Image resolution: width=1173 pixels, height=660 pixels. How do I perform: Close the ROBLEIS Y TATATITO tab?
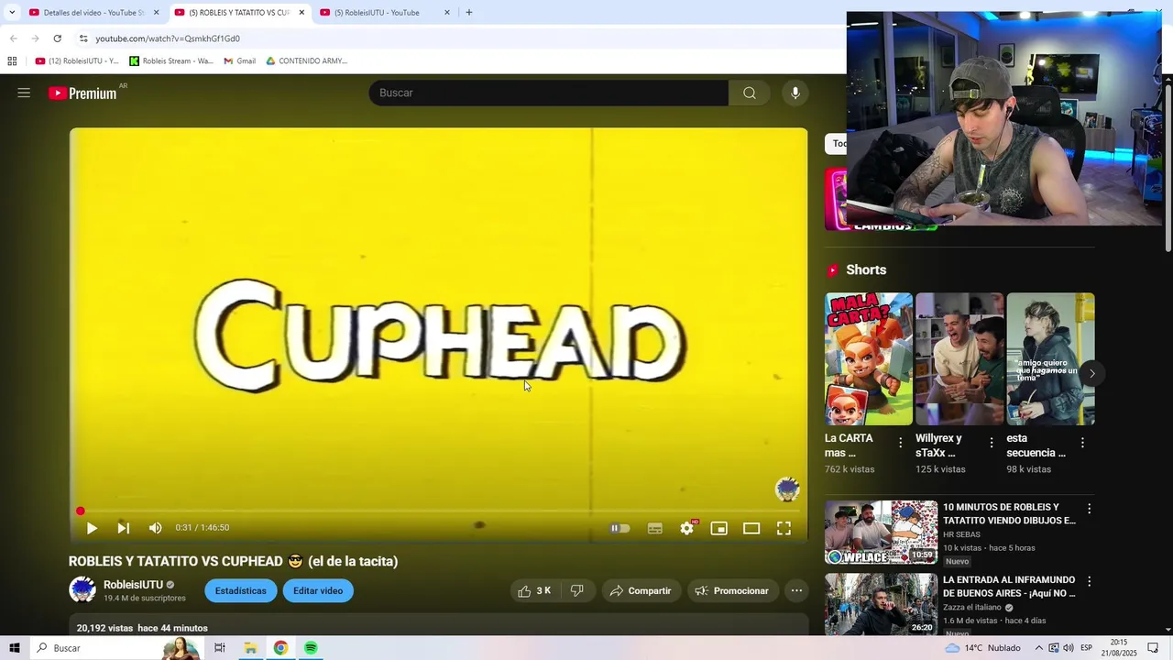[301, 13]
